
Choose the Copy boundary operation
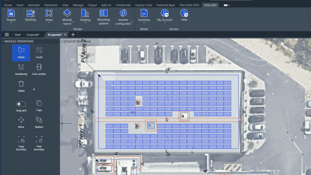click(x=21, y=143)
